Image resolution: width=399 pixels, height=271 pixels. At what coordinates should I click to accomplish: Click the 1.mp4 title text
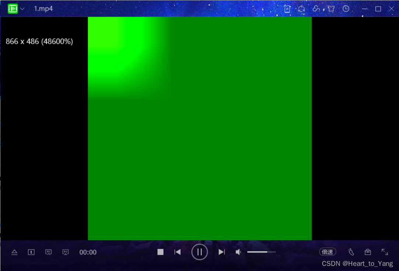click(43, 9)
